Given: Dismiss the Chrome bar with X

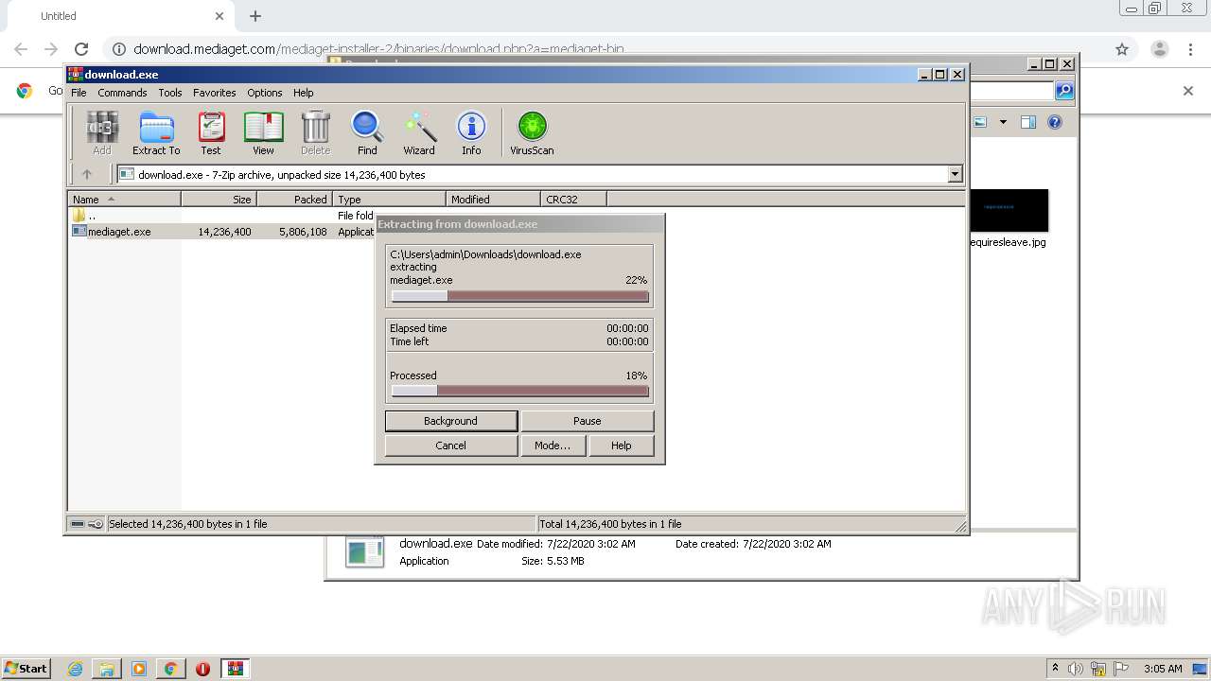Looking at the screenshot, I should [1188, 91].
